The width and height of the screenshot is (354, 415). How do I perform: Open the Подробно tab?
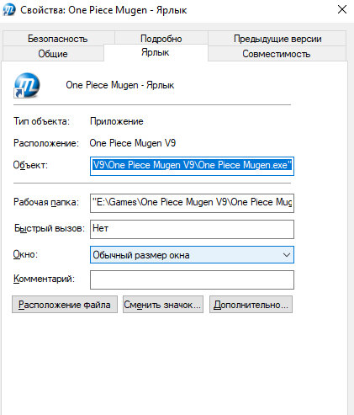coord(161,39)
